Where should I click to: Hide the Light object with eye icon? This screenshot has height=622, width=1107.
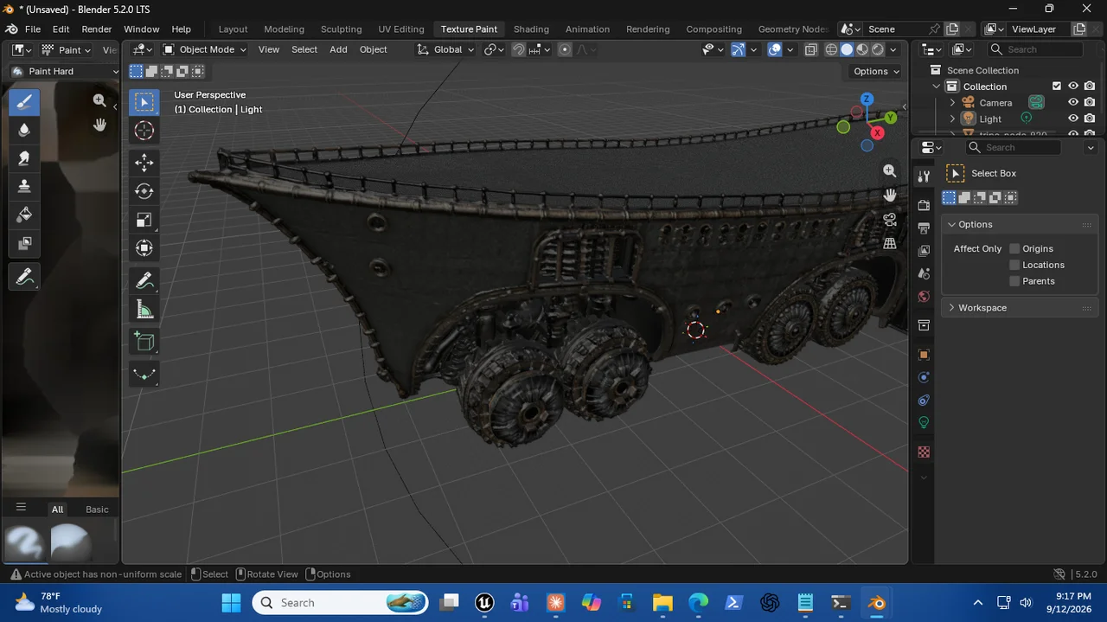coord(1073,119)
